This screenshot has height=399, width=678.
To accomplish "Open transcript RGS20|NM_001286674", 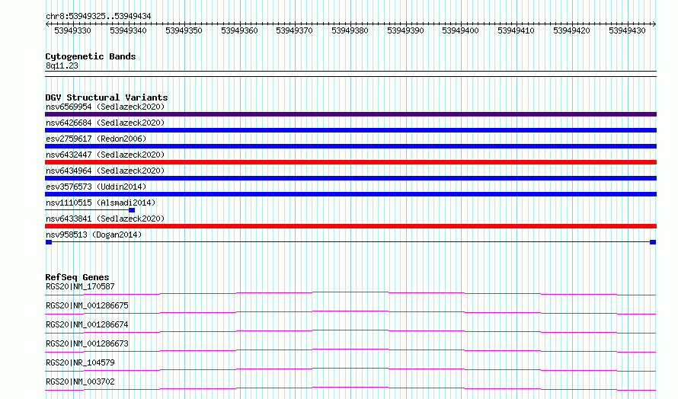I will coord(87,324).
